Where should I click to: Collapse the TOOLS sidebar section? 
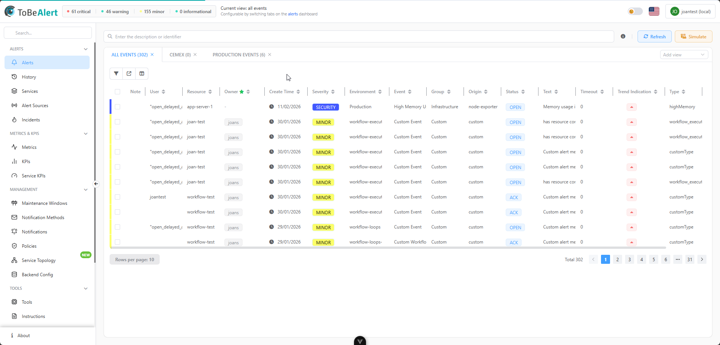(x=85, y=289)
